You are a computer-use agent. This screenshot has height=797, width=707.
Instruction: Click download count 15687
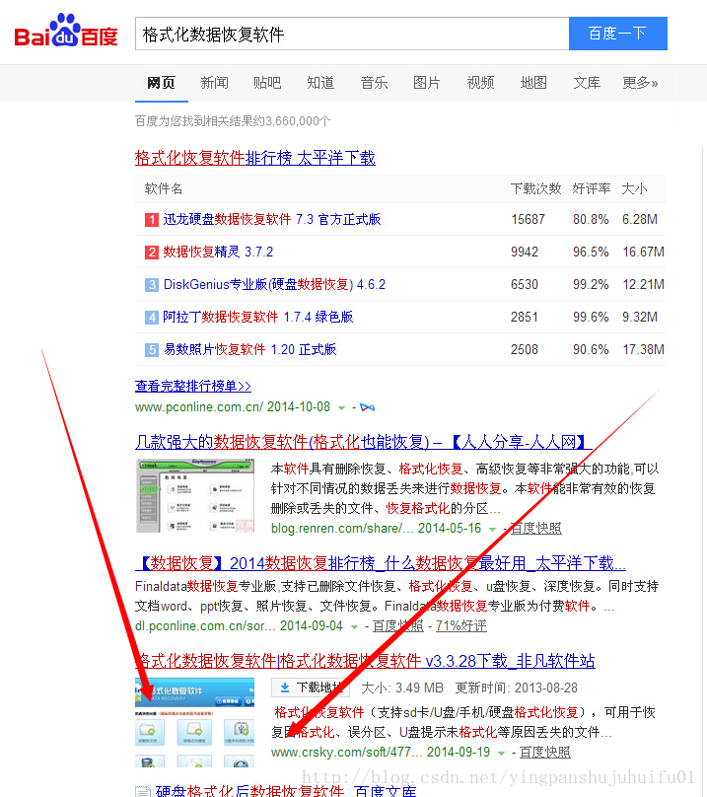coord(529,220)
